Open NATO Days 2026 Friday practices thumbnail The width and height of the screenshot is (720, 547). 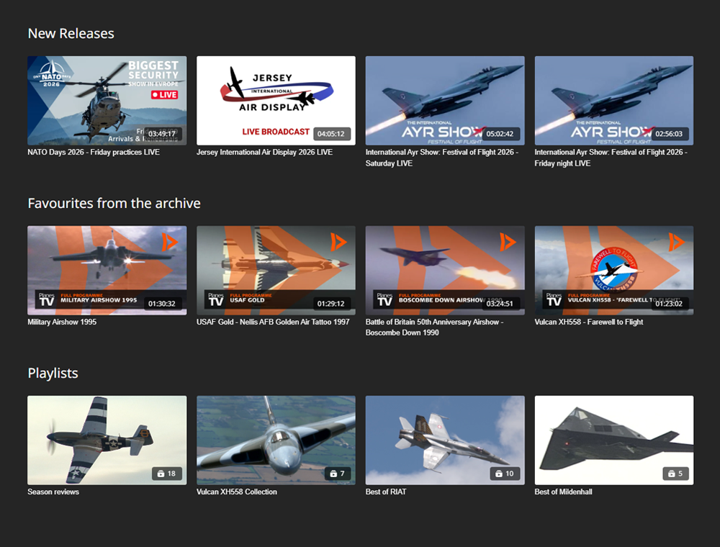(x=107, y=101)
